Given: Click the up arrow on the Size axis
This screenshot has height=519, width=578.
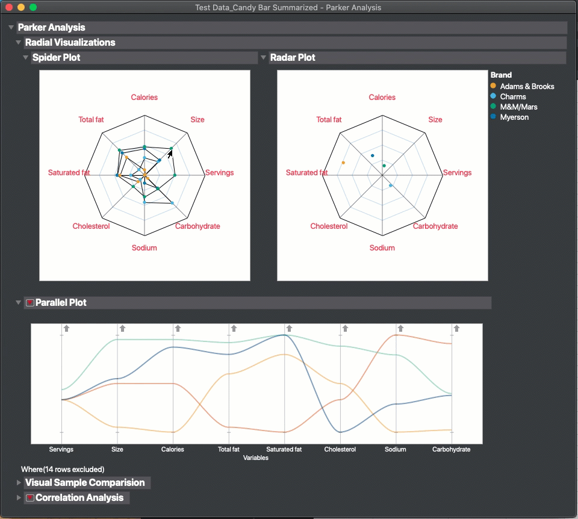Looking at the screenshot, I should (x=122, y=328).
